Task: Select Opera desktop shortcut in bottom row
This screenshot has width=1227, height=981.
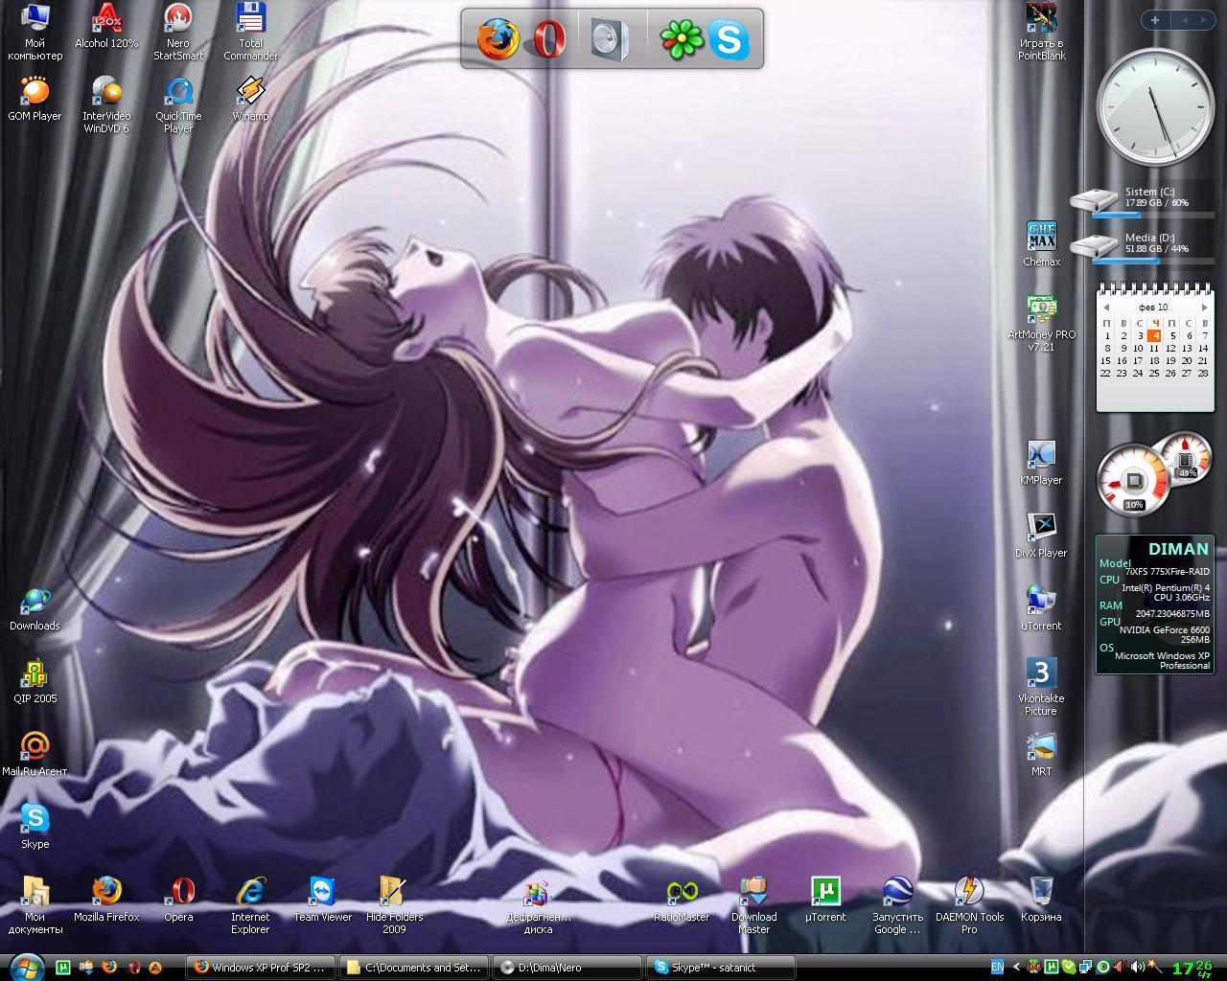Action: pos(178,900)
